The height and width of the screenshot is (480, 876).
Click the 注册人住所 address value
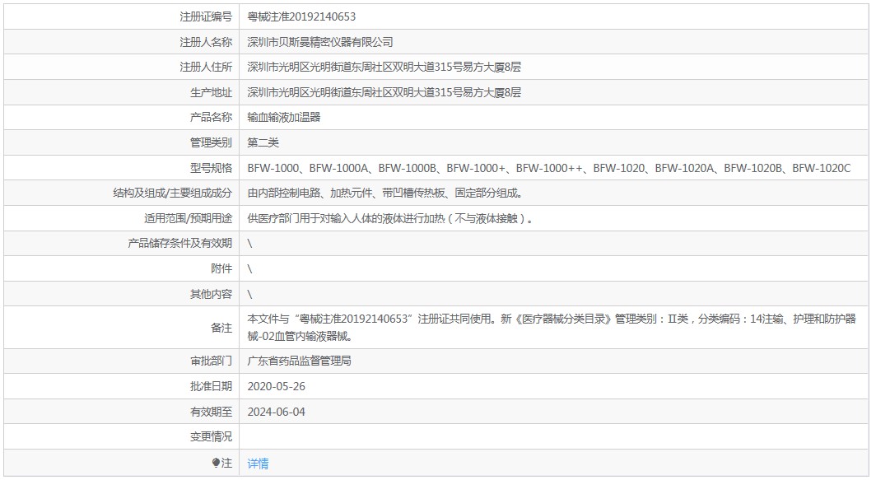click(384, 67)
